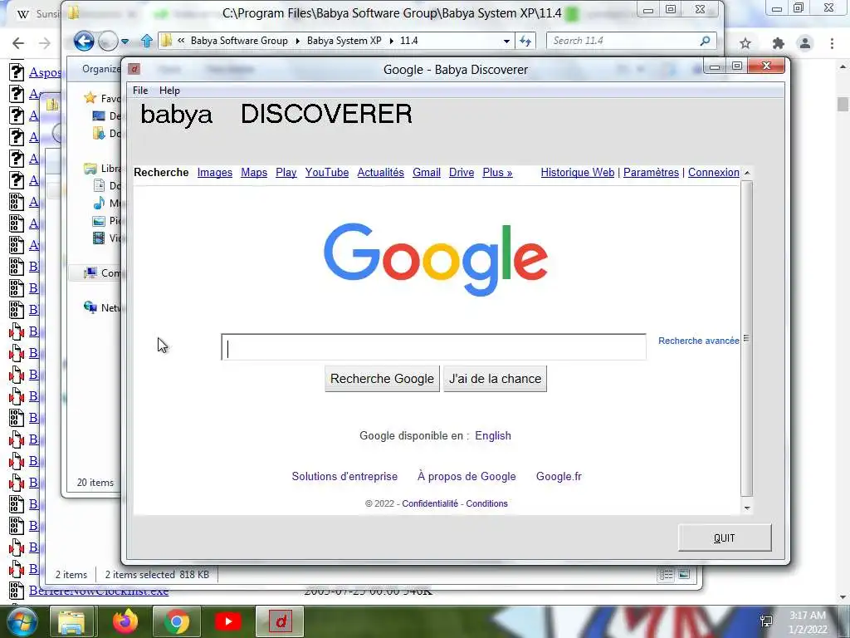The height and width of the screenshot is (638, 850).
Task: Select Babya Software Group in address breadcrumb
Action: pyautogui.click(x=239, y=41)
